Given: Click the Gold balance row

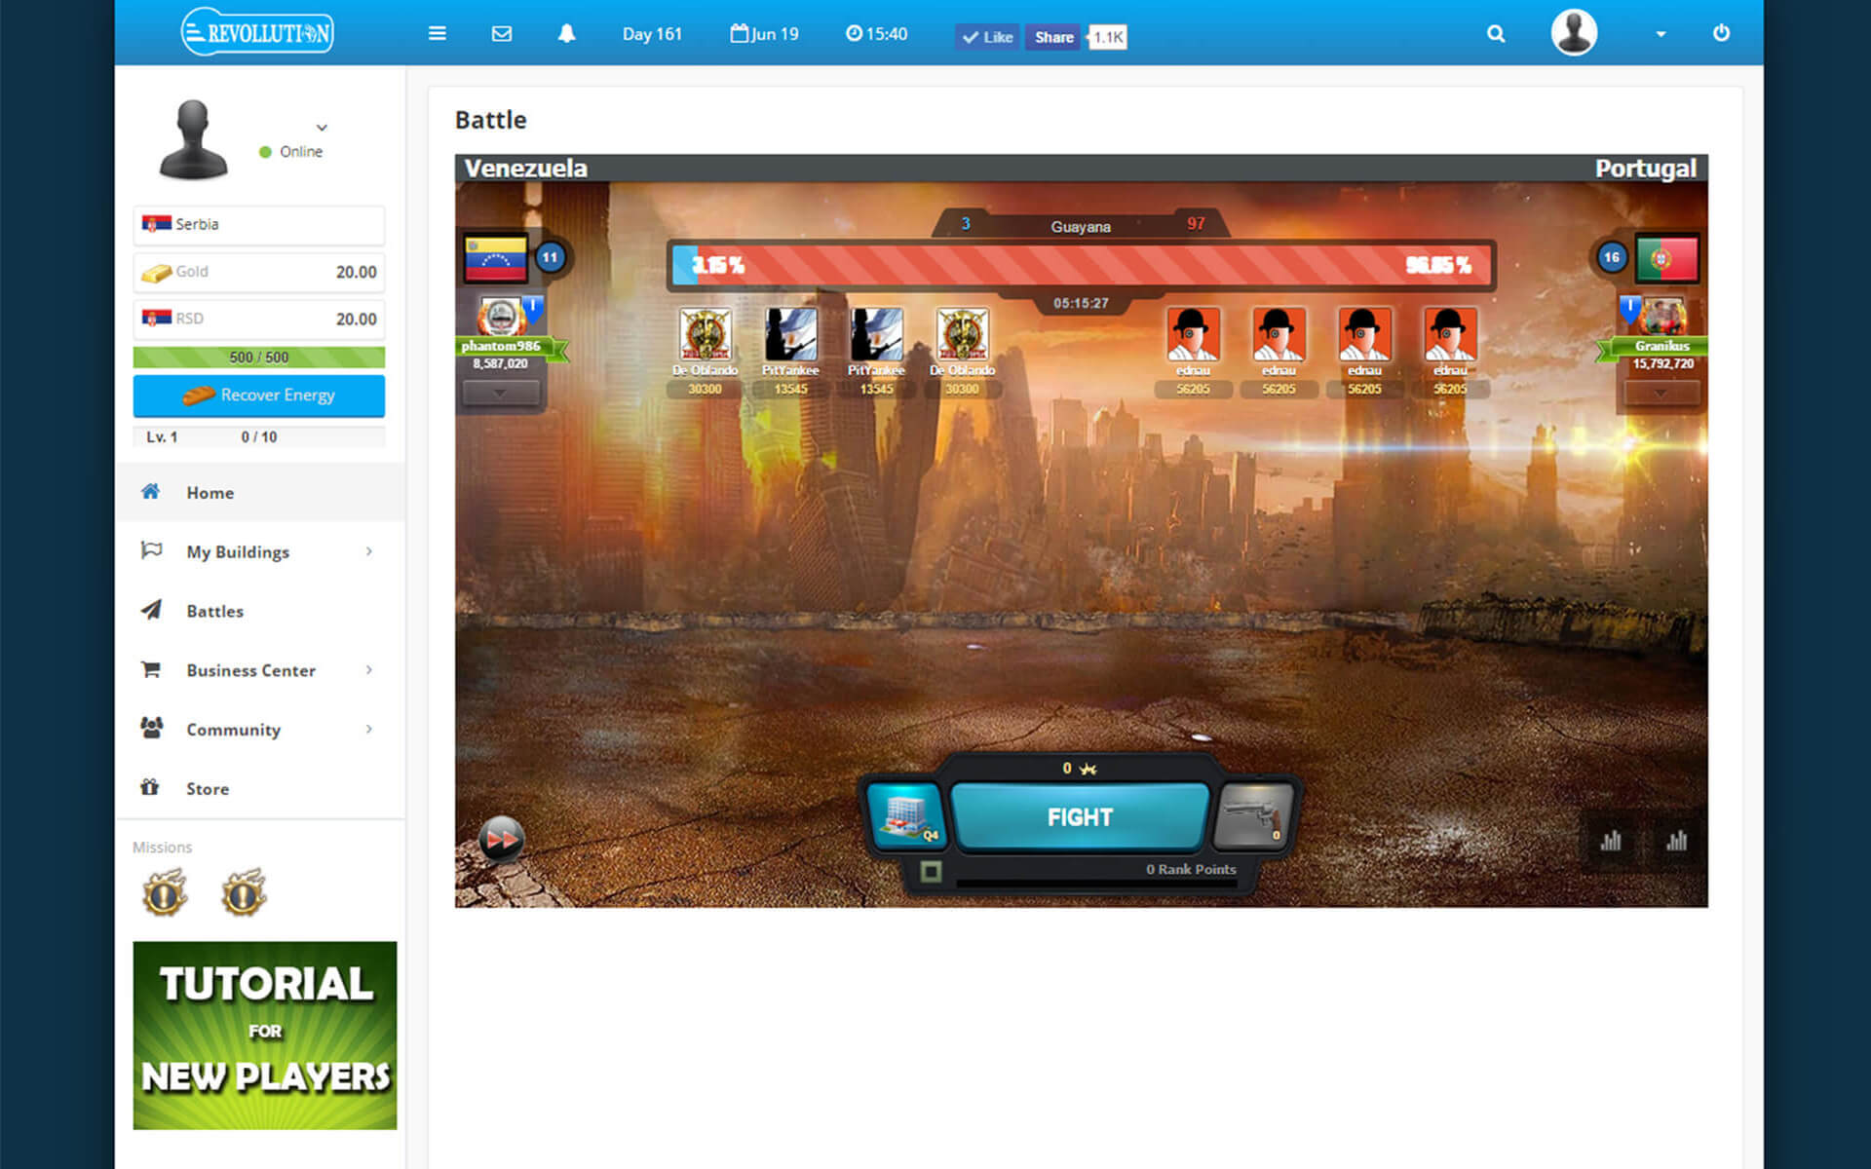Looking at the screenshot, I should pyautogui.click(x=259, y=273).
